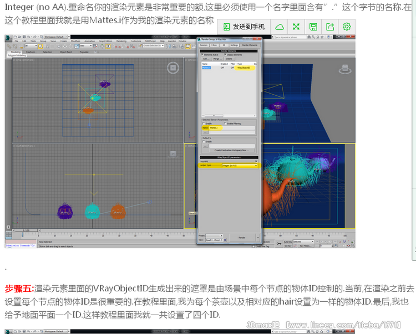Click the green save disk icon
This screenshot has width=416, height=334.
pos(313,27)
